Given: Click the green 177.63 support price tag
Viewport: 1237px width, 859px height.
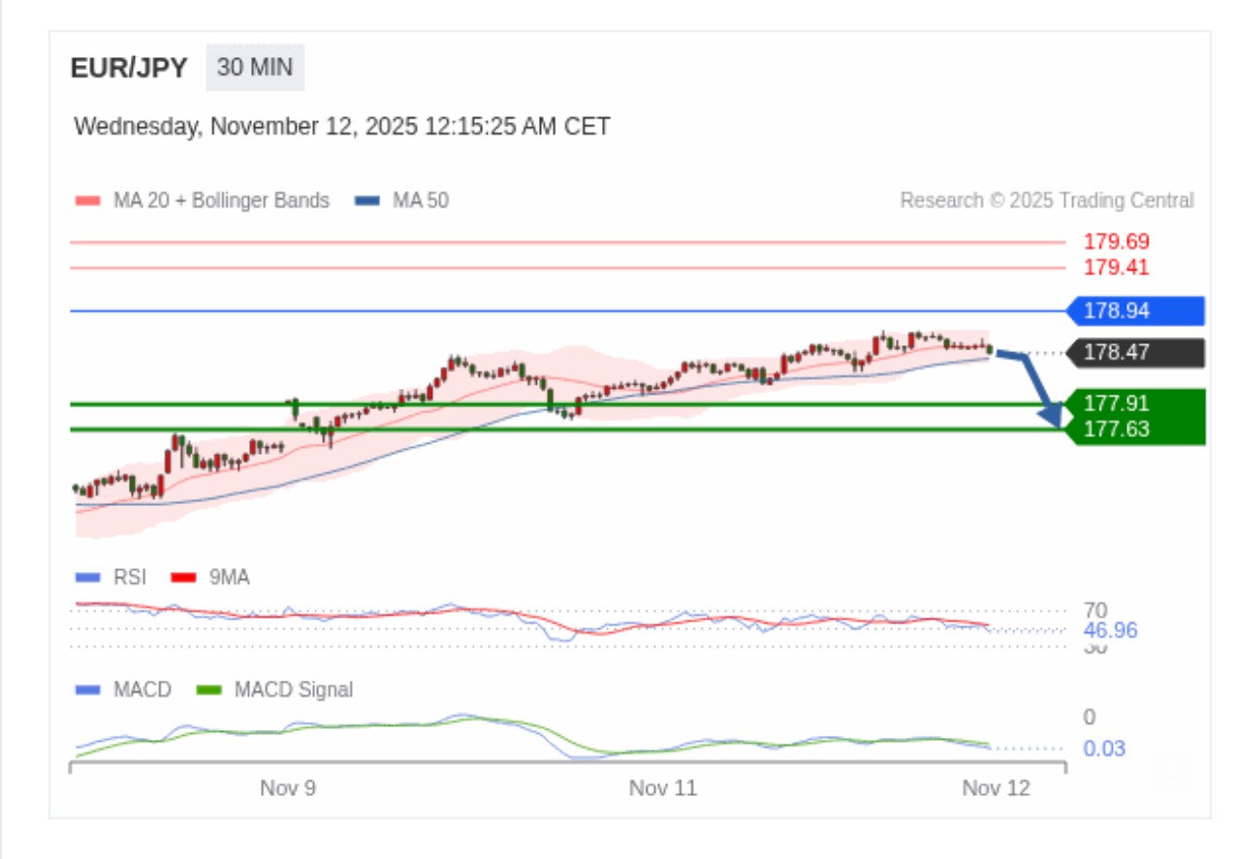Looking at the screenshot, I should point(1134,429).
